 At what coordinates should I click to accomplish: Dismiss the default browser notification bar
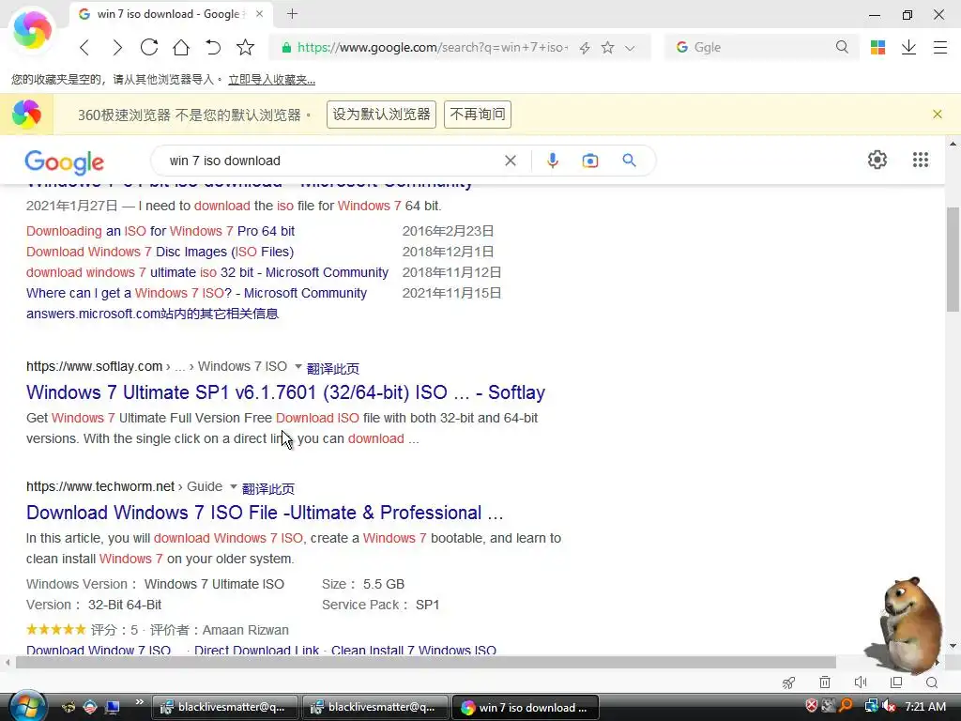pos(938,114)
